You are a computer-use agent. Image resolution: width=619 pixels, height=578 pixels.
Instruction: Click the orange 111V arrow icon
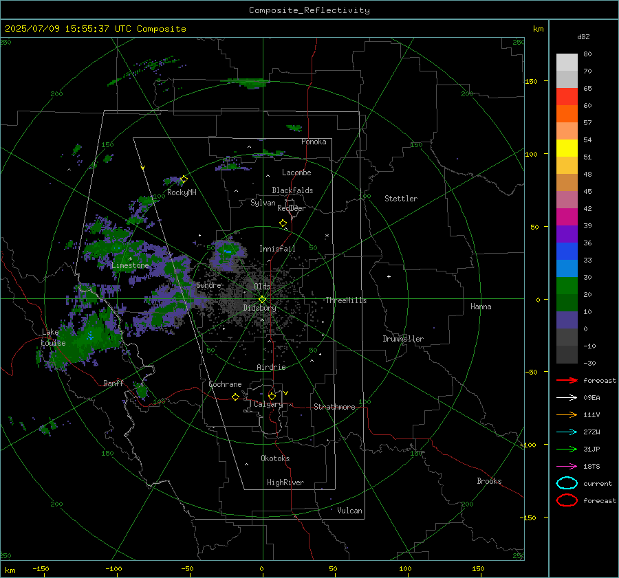(567, 414)
